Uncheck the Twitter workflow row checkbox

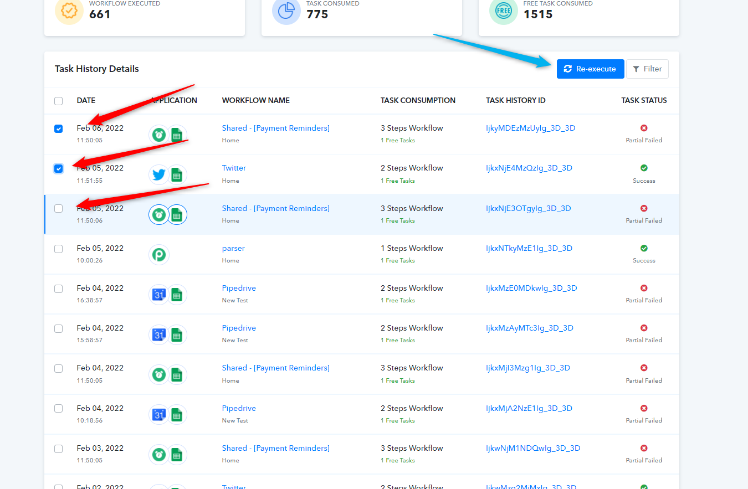59,168
